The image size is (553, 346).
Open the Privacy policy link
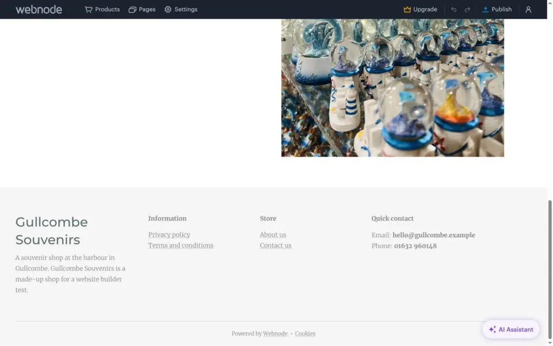click(x=169, y=235)
